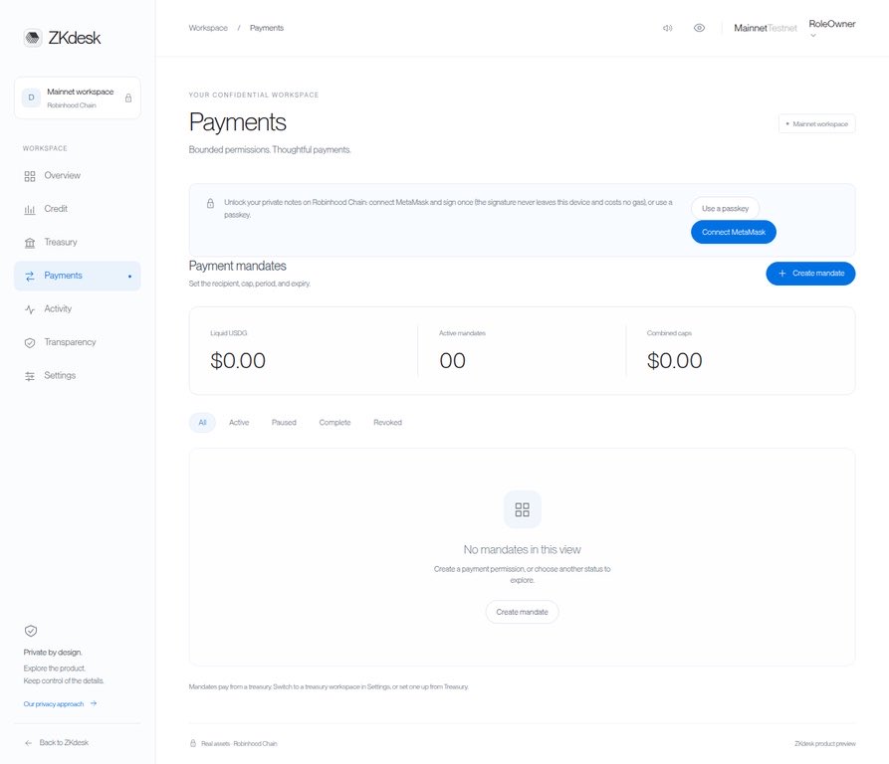
Task: Select the All filter tab
Action: [202, 423]
